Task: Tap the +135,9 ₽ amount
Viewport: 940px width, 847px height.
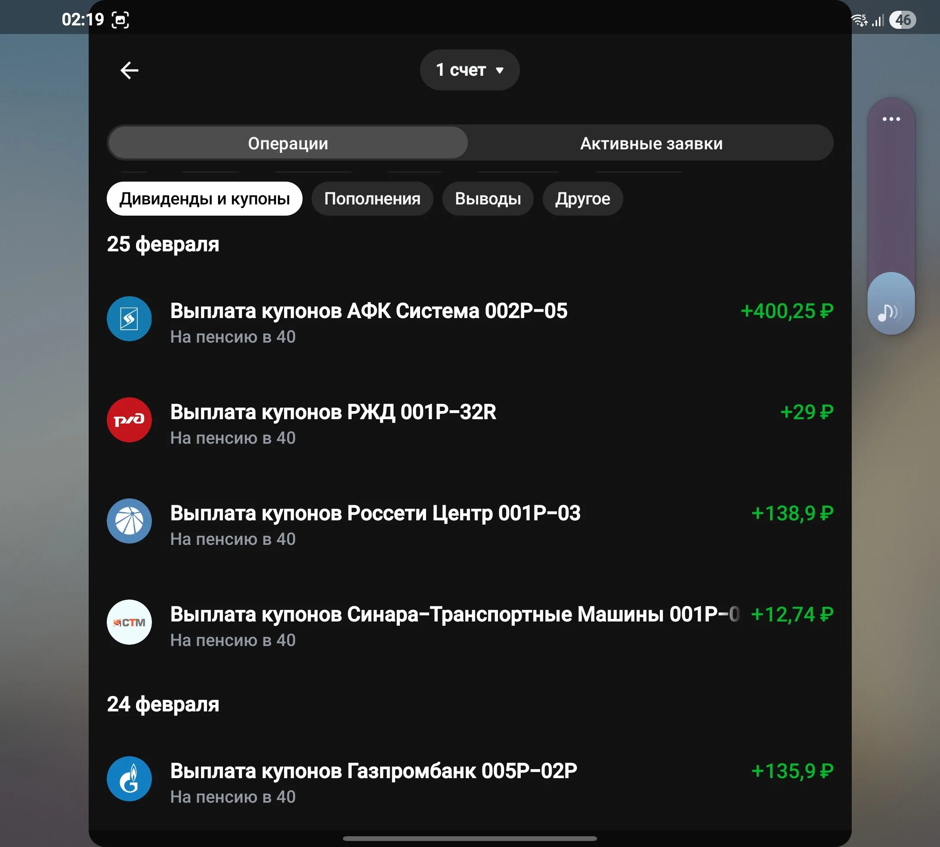Action: pos(792,771)
